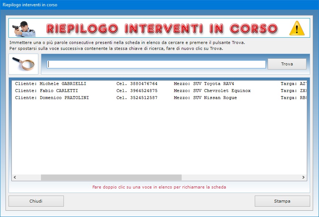Print the list with Stampa button
The image size is (319, 217).
click(x=282, y=201)
